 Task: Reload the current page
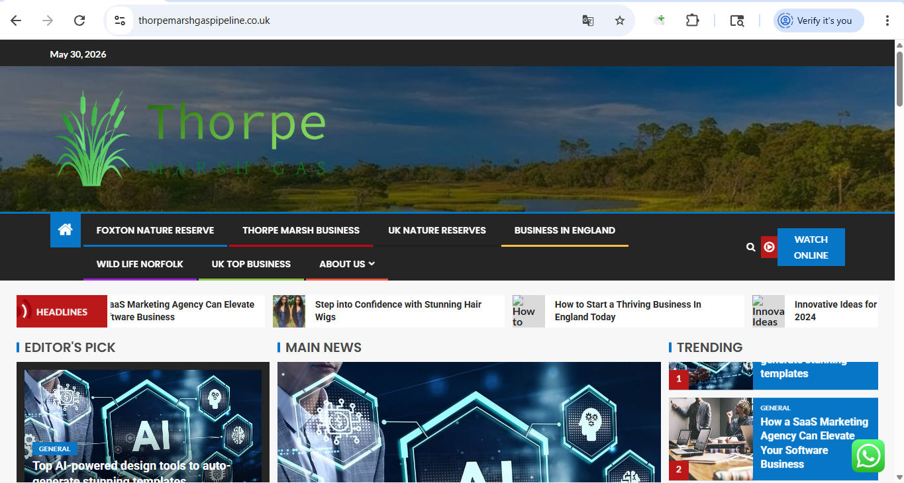coord(79,21)
